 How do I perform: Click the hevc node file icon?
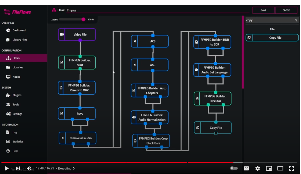(62, 113)
